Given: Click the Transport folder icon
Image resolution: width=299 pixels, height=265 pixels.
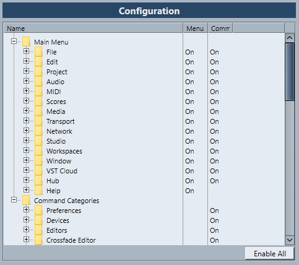Looking at the screenshot, I should tap(38, 121).
